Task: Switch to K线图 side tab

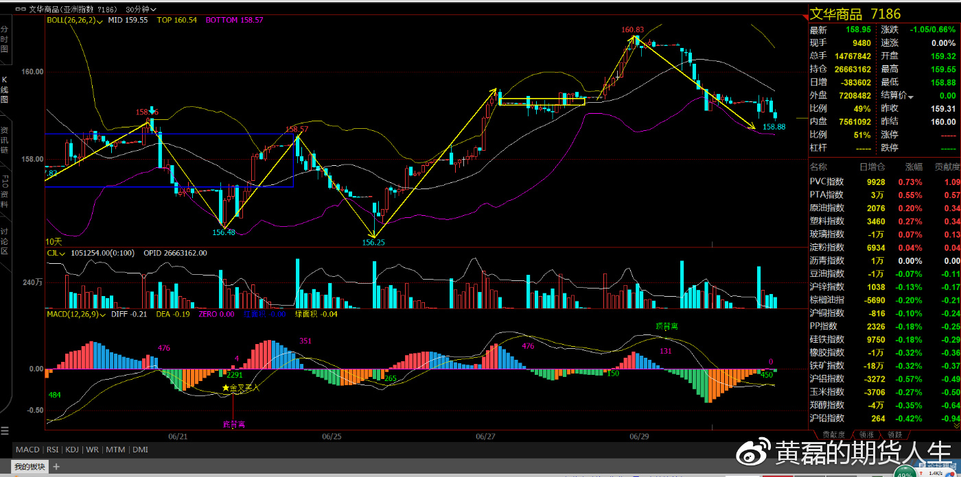Action: click(x=5, y=90)
